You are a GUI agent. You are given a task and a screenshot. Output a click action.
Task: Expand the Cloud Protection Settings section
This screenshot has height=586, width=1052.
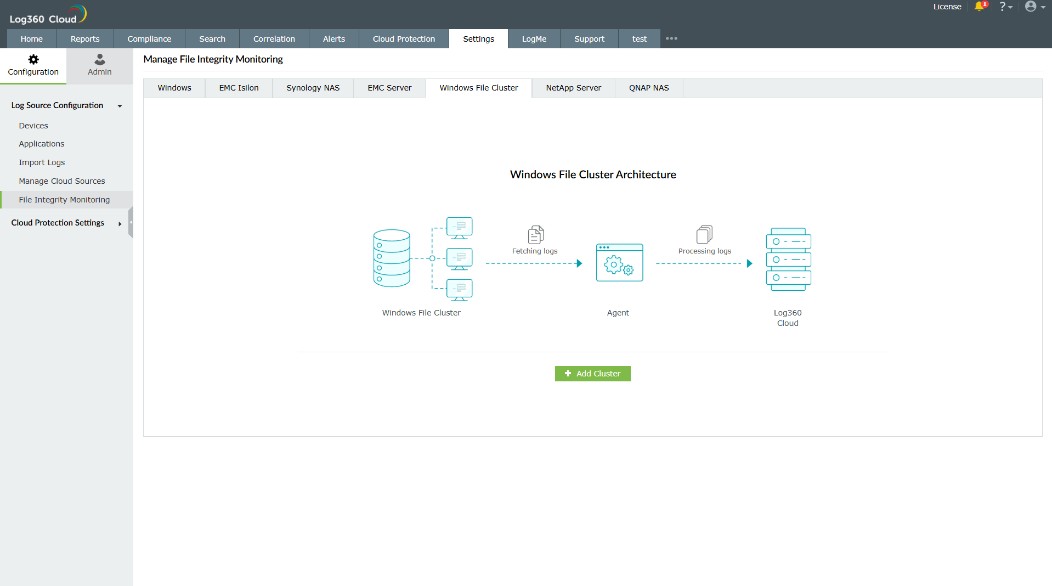pyautogui.click(x=120, y=223)
